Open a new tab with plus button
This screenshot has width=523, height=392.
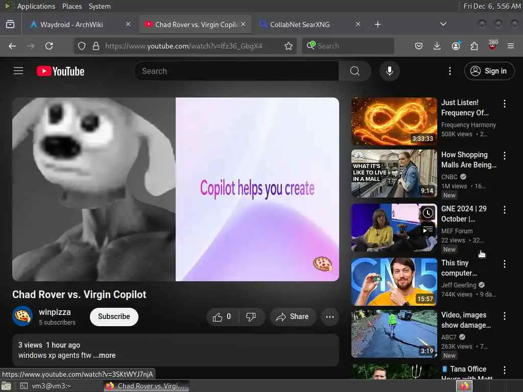(377, 24)
